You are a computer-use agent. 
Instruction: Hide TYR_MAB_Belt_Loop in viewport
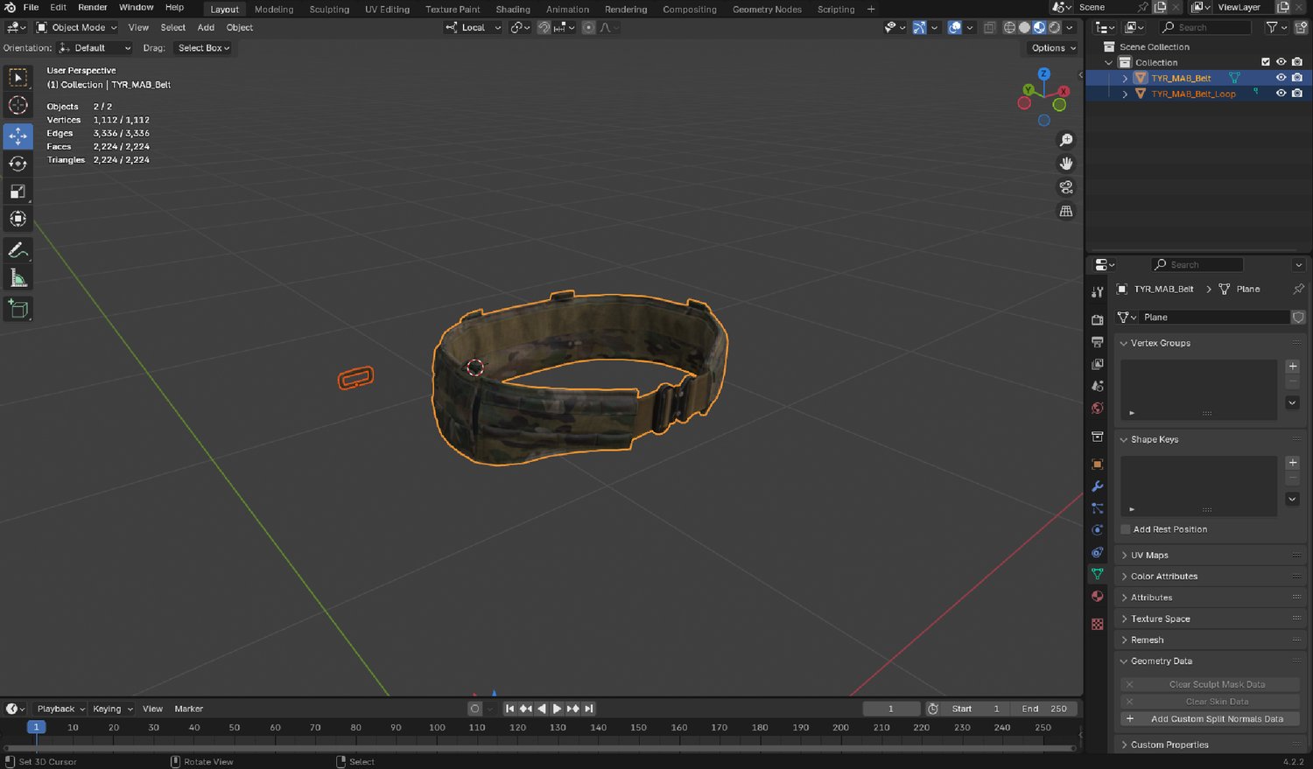coord(1281,94)
